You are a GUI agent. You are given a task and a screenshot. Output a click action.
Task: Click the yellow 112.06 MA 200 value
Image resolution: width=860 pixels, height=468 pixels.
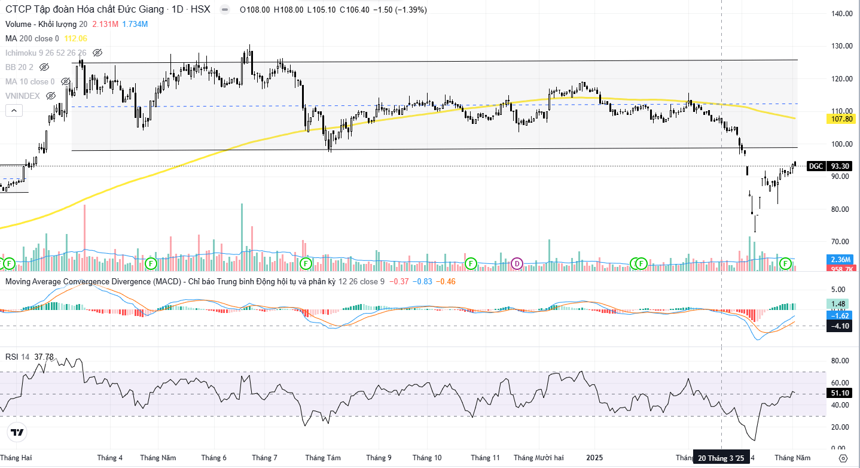75,38
